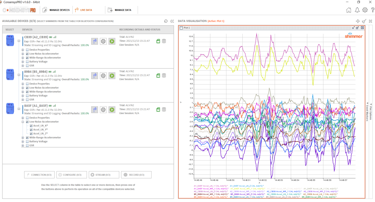Toggle Device Properties checkbox under CB39
The height and width of the screenshot is (202, 375).
(27, 50)
